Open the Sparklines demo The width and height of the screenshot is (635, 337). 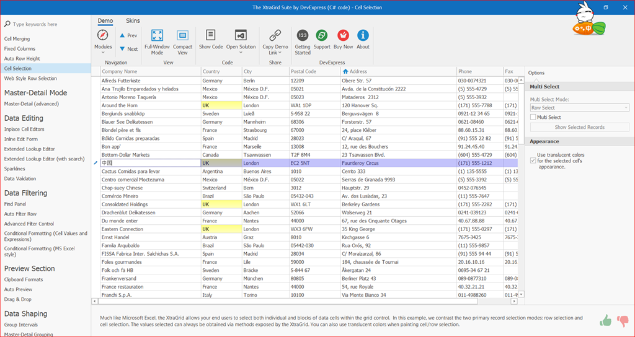tap(15, 168)
